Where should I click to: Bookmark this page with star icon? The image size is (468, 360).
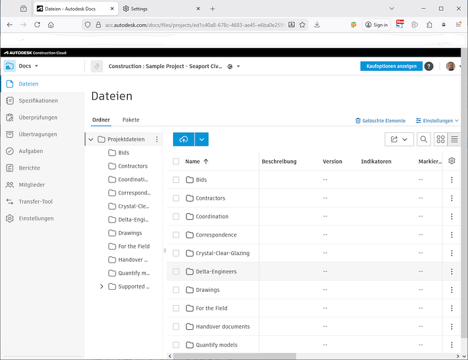click(302, 25)
